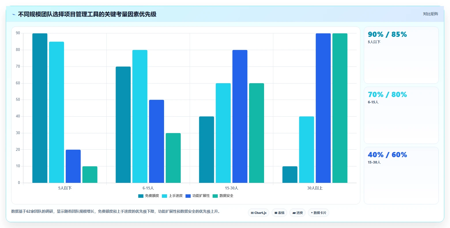
Task: Select the 功能扩展性 bar for 30人以上
Action: click(323, 108)
